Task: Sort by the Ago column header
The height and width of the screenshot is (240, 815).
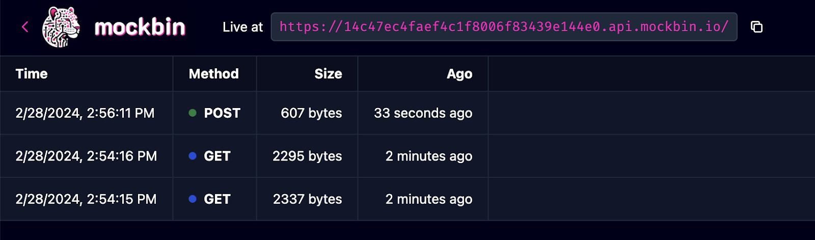Action: [459, 74]
